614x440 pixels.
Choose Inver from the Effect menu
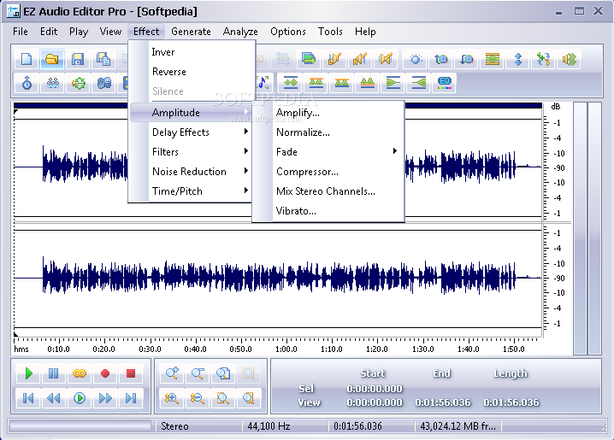coord(191,52)
